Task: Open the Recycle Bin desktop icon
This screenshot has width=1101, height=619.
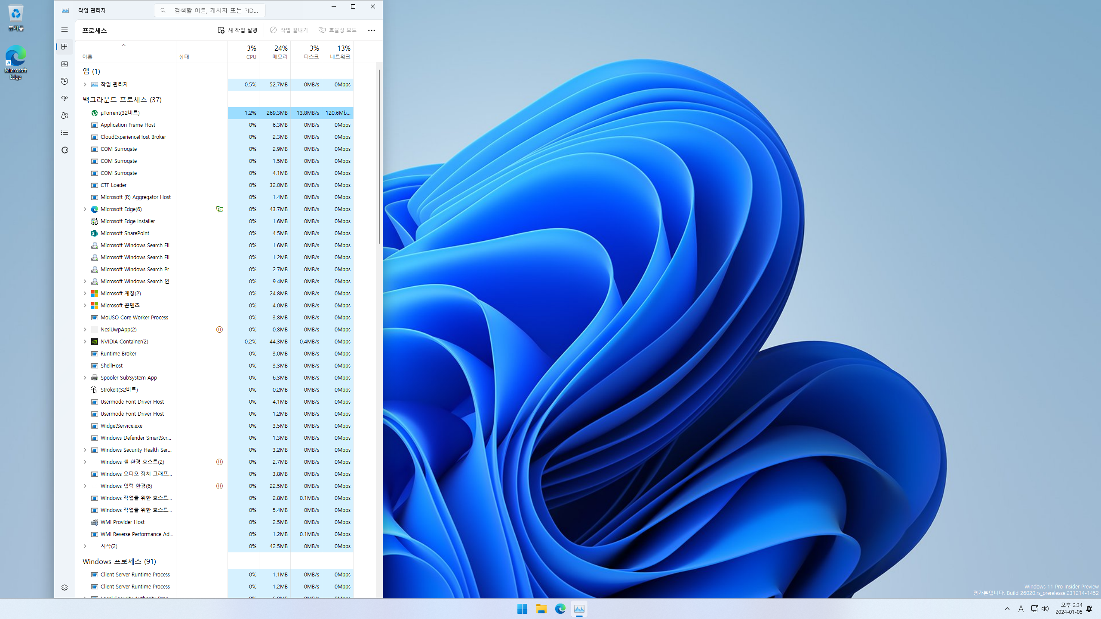Action: tap(15, 18)
